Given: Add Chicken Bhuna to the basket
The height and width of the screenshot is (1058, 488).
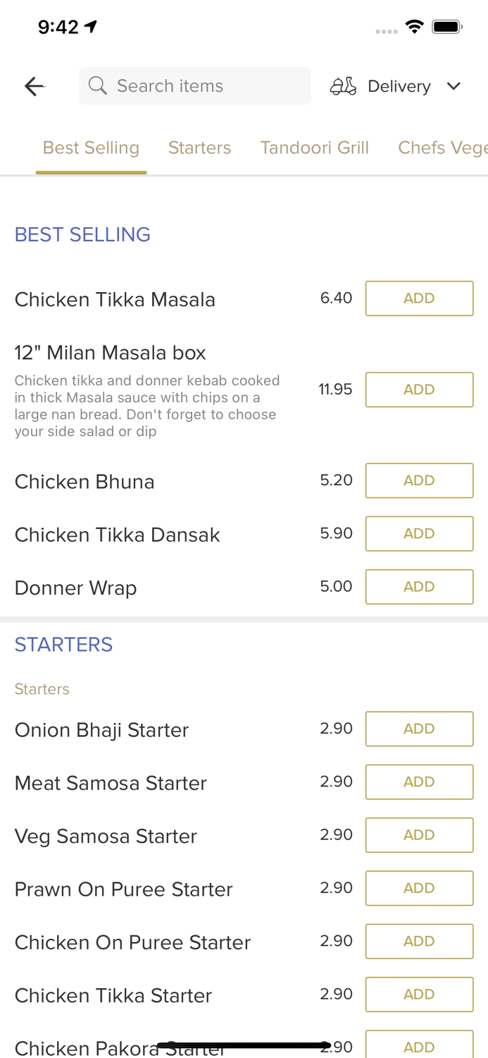Looking at the screenshot, I should coord(419,480).
